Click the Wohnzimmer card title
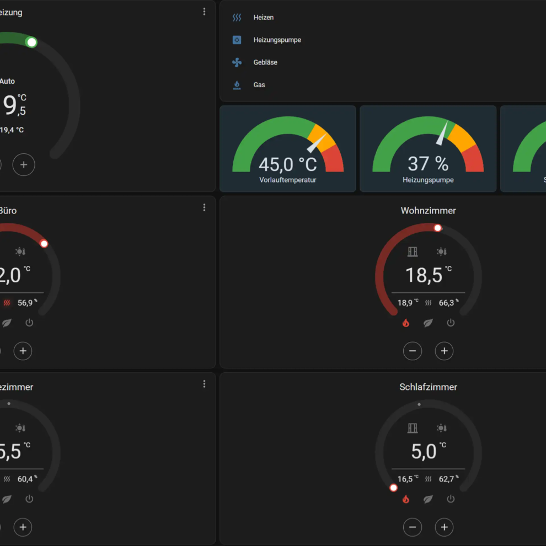 [429, 211]
